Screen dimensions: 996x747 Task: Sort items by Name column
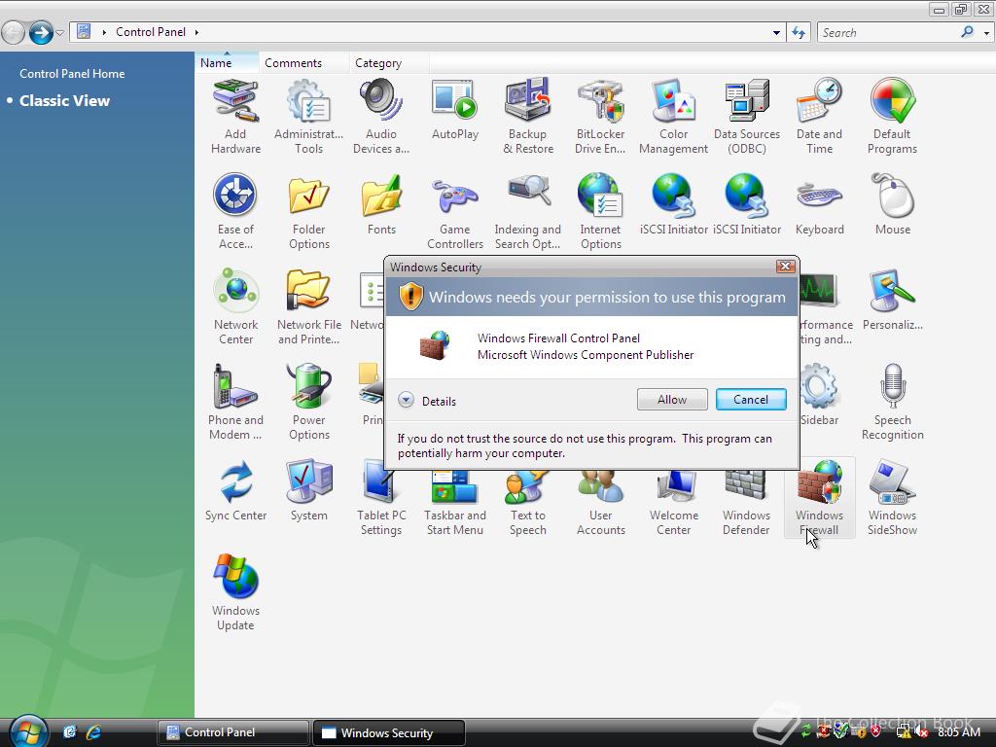click(x=227, y=63)
